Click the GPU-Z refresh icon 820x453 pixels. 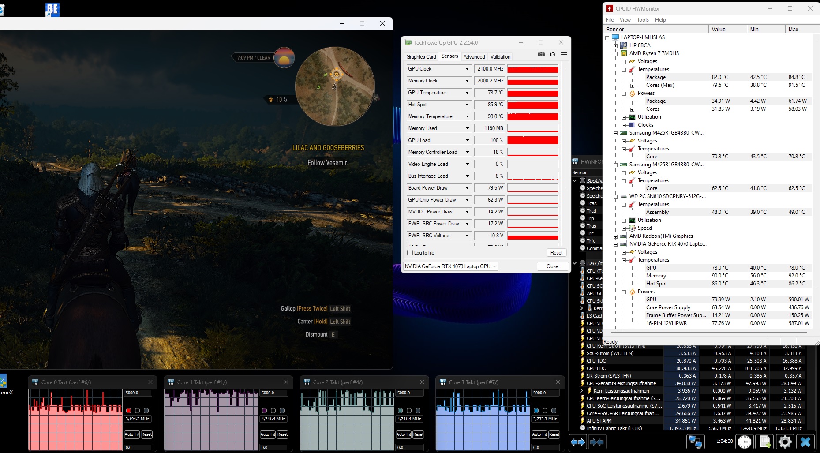click(552, 54)
